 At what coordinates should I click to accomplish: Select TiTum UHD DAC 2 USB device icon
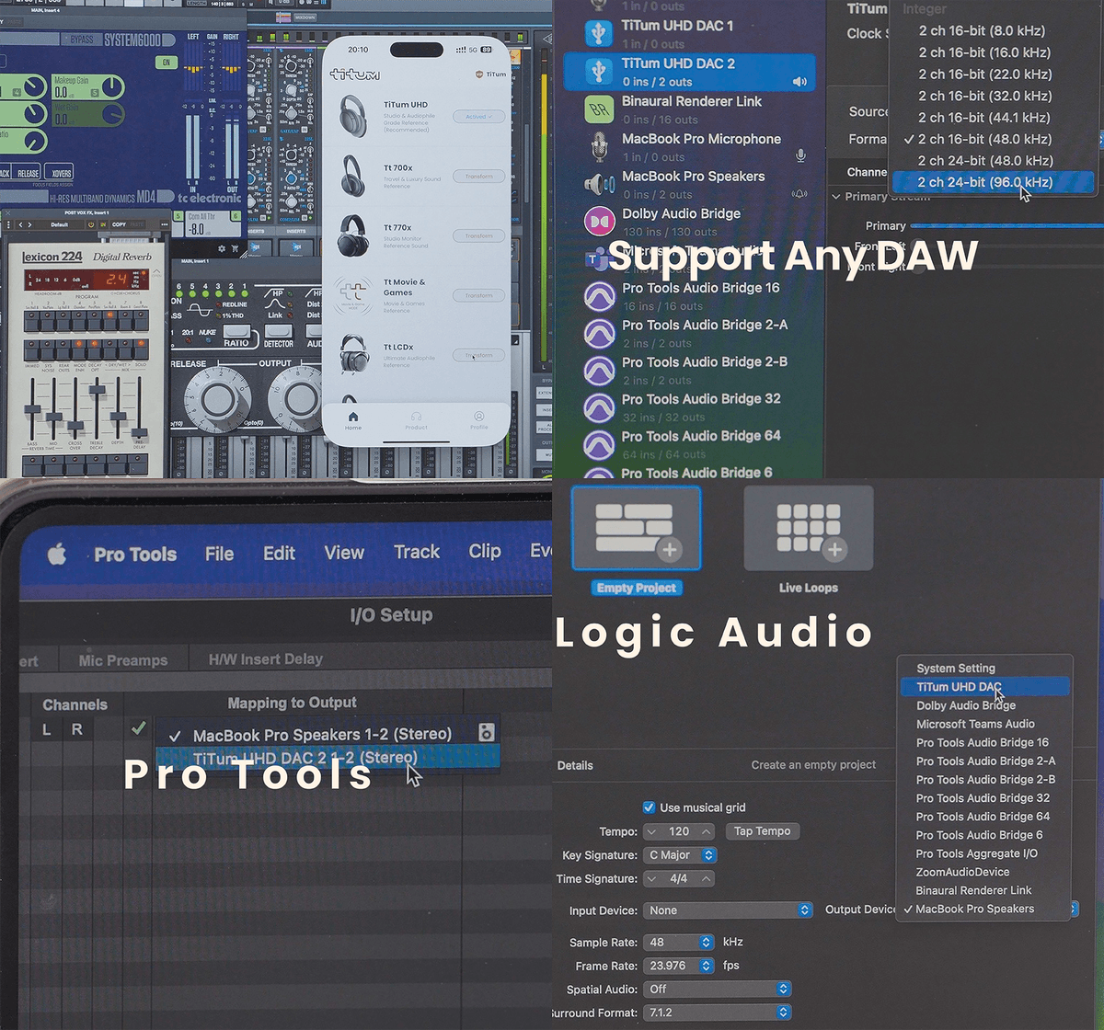600,72
